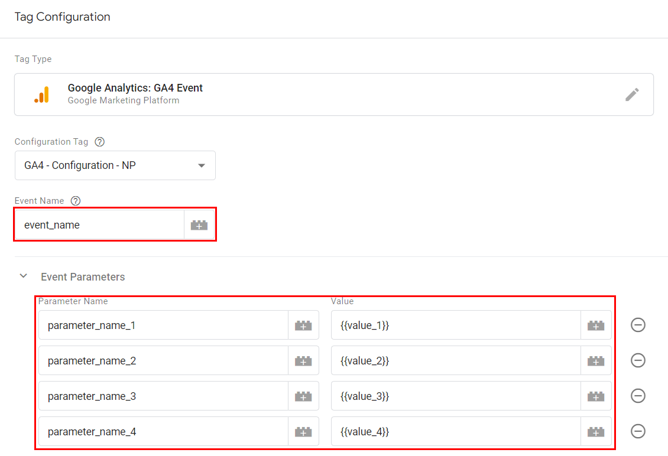Click the Google Analytics bar chart logo
Screen dimensions: 668x456
(42, 95)
